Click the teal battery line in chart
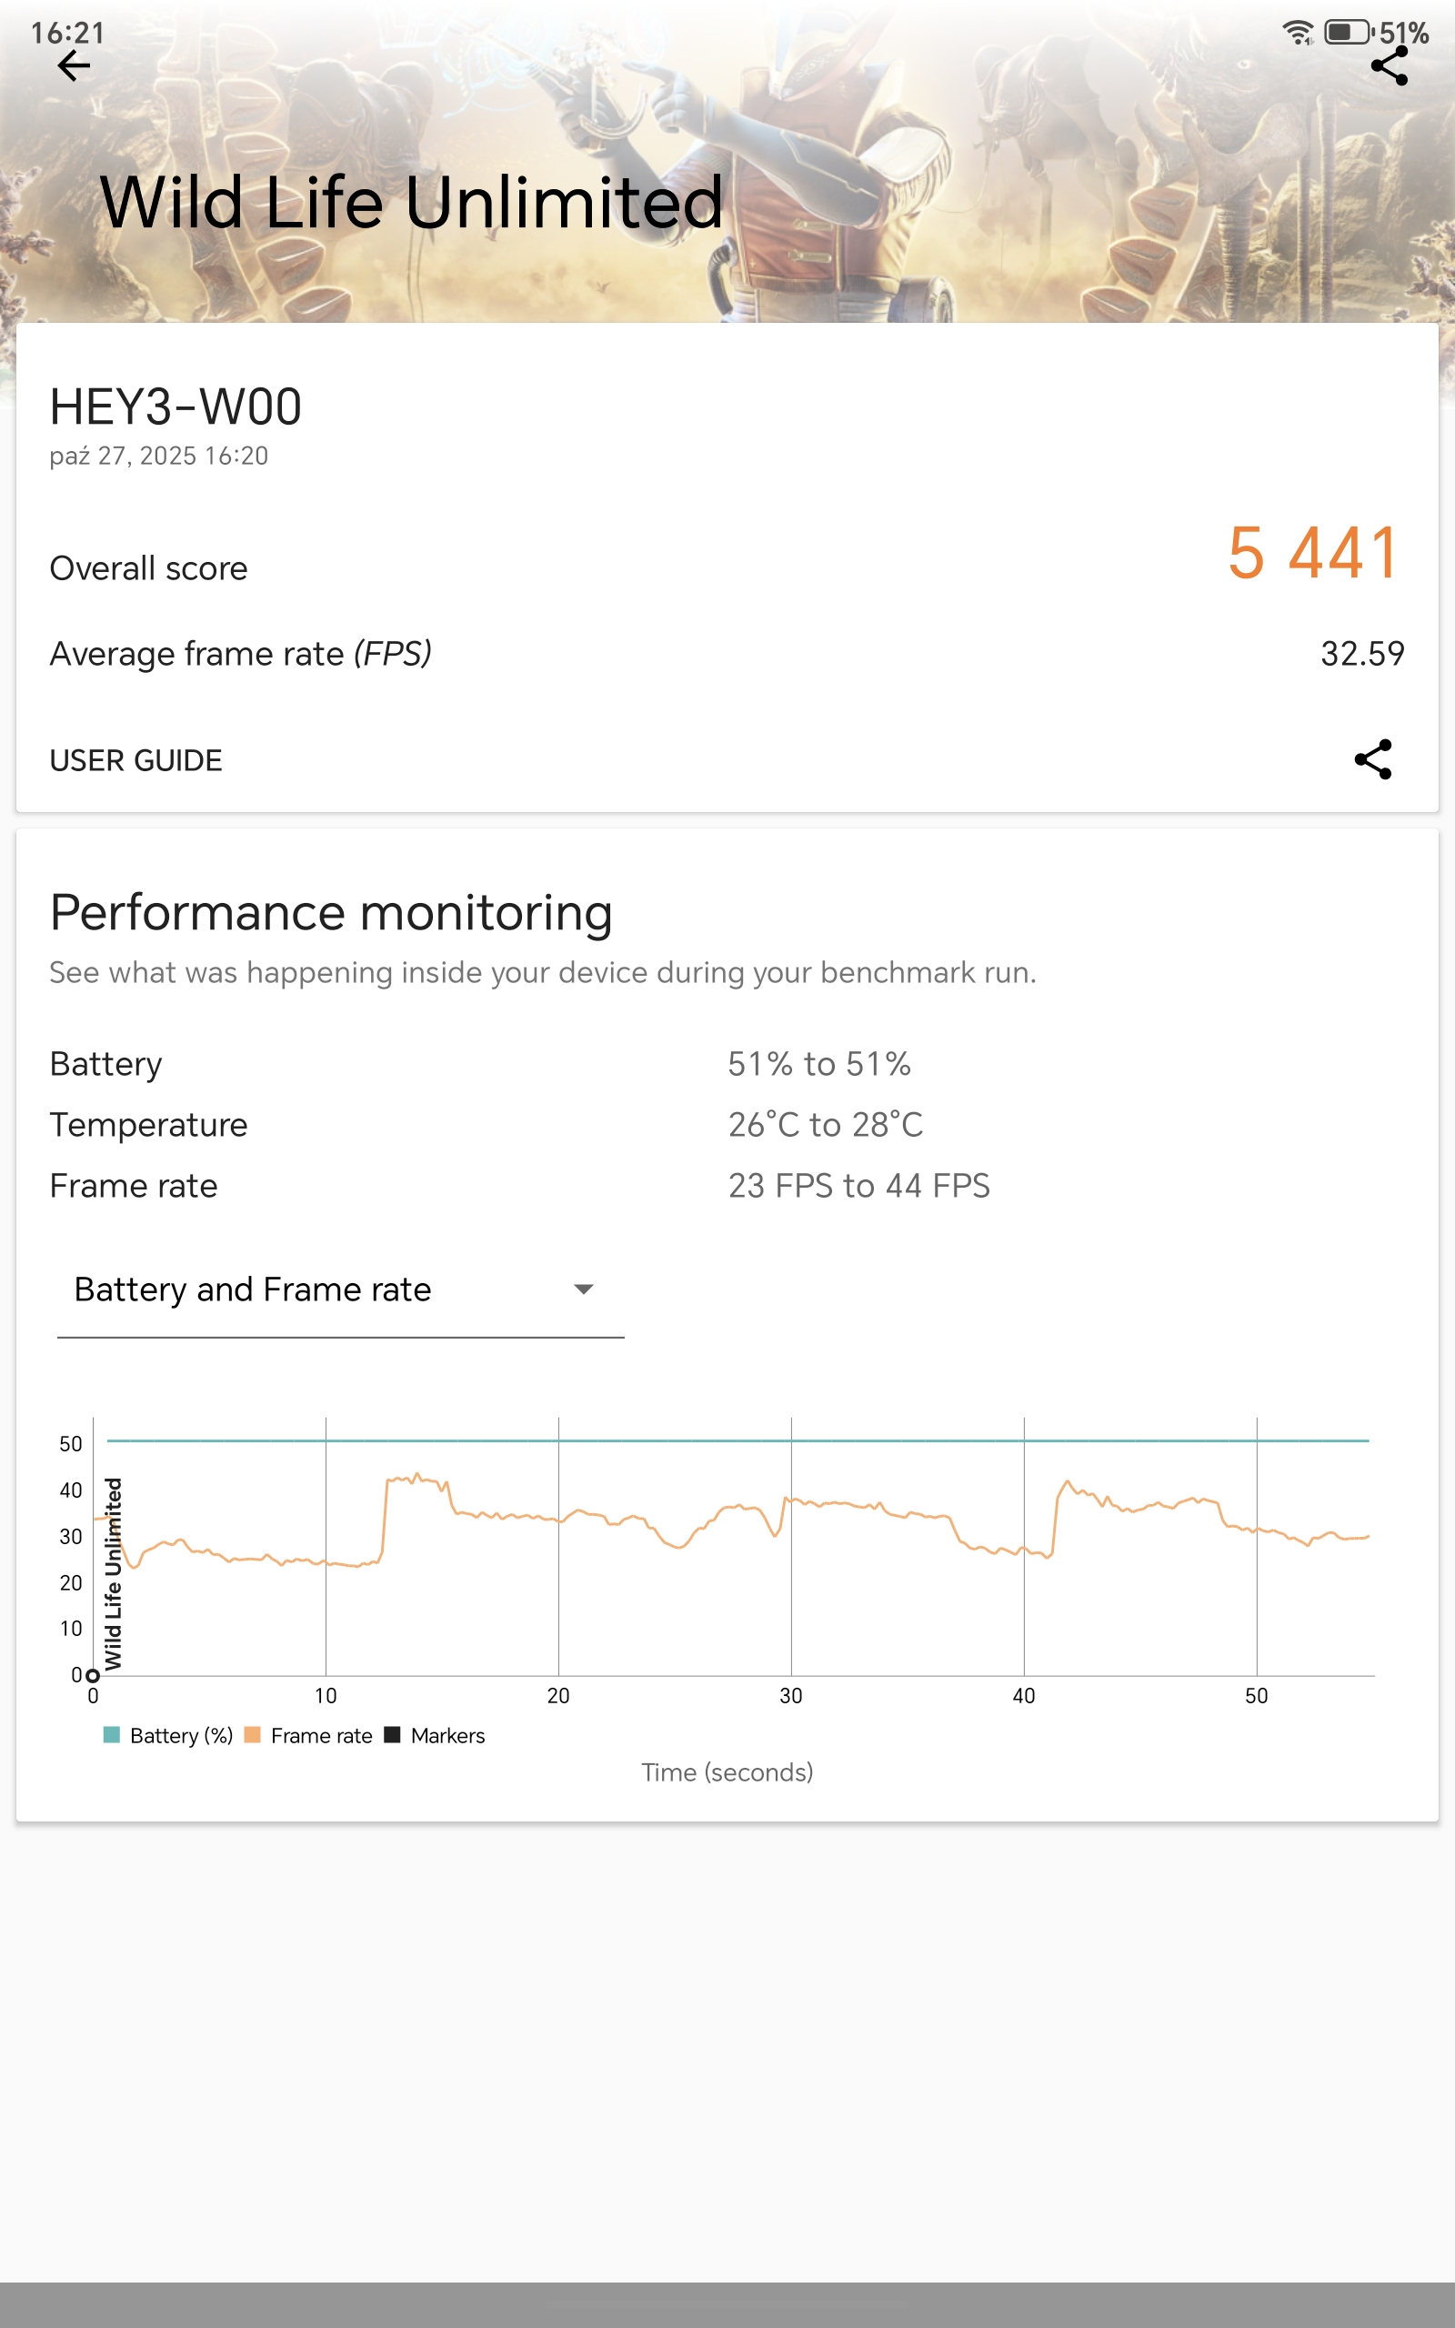The image size is (1455, 2328). [x=731, y=1440]
